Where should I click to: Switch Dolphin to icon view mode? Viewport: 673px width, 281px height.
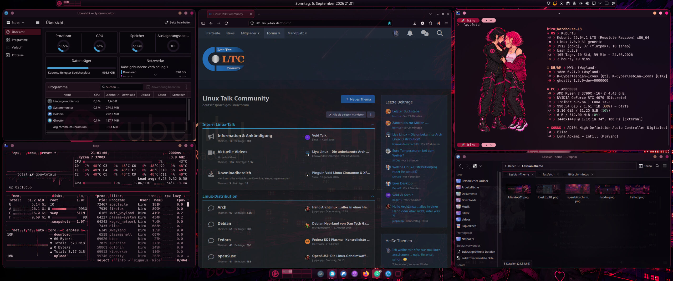tap(475, 166)
